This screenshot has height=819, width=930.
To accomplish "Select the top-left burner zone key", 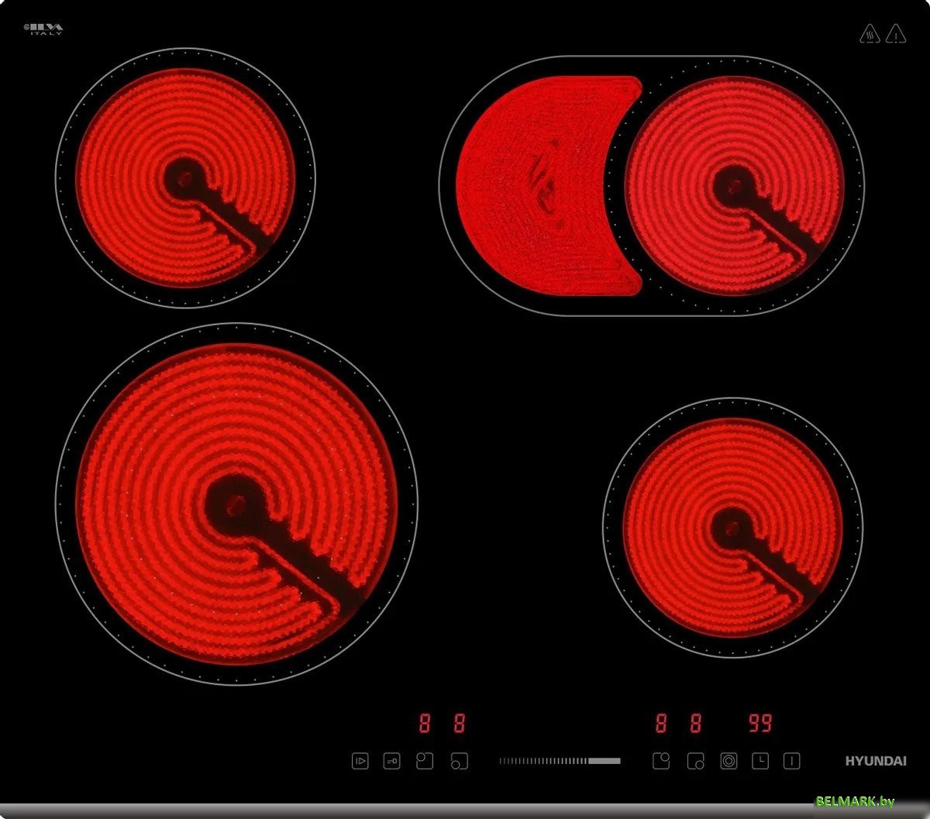I will point(425,761).
